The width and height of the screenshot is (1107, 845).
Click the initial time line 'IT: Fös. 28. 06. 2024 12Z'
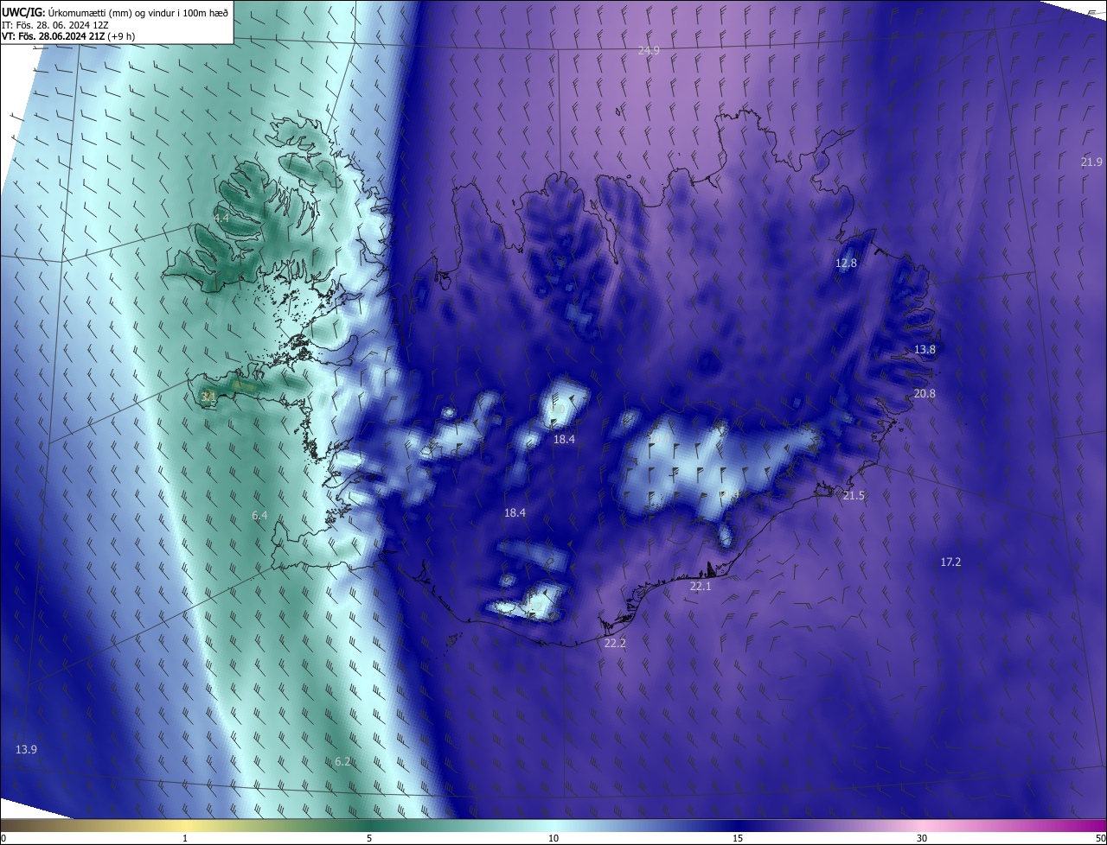click(x=56, y=24)
